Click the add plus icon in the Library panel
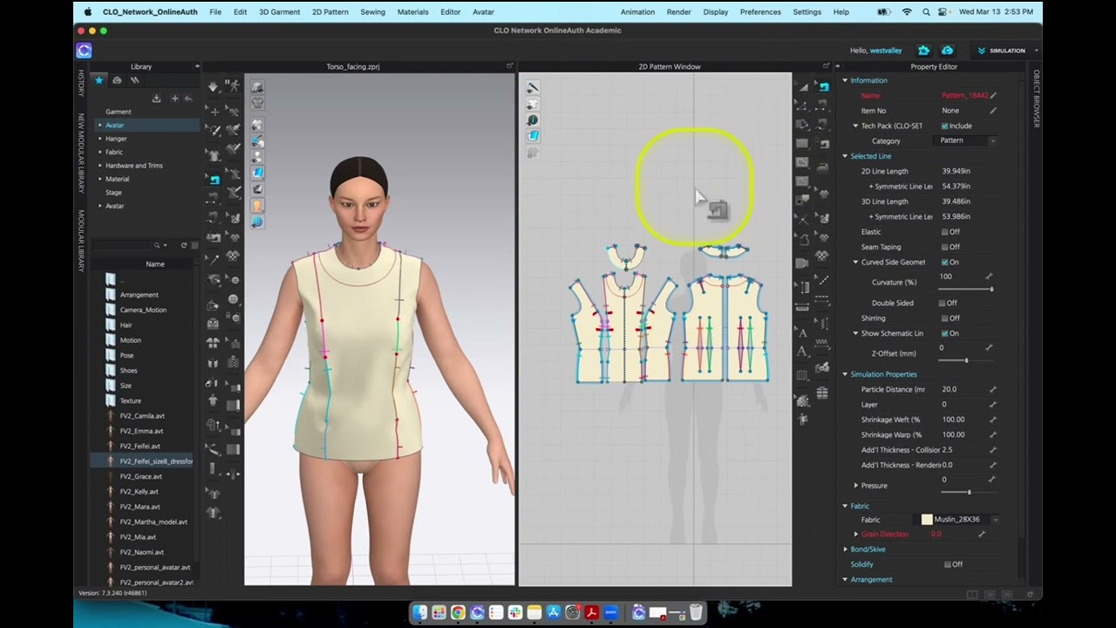 (x=174, y=99)
